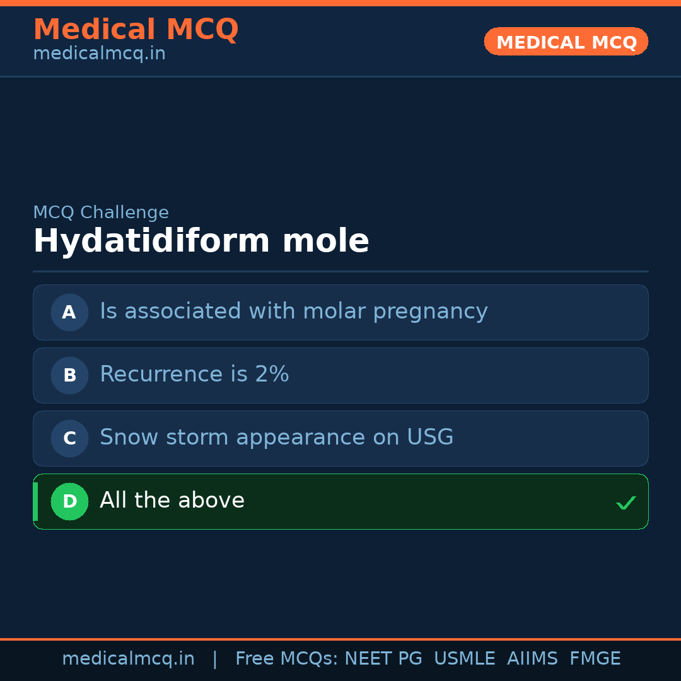Click the orange 'Medical MCQ' header title
This screenshot has width=681, height=681.
pos(136,30)
